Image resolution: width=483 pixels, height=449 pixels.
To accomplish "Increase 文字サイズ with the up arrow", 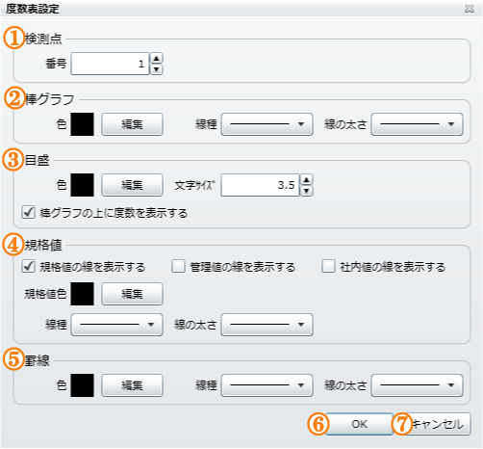I will [307, 180].
